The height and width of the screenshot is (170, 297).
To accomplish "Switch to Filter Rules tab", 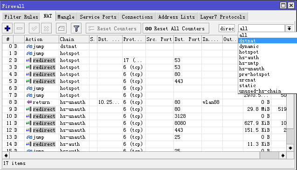I will pos(21,17).
